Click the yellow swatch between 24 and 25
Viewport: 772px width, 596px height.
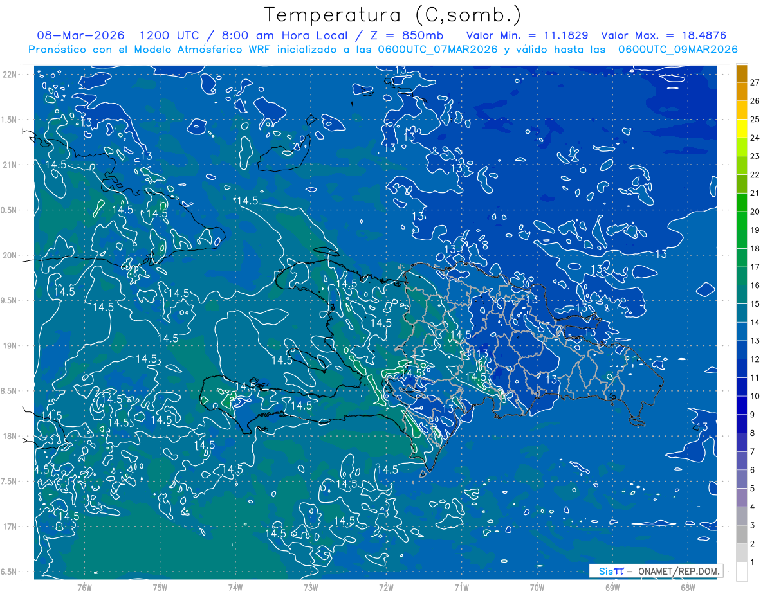(742, 129)
